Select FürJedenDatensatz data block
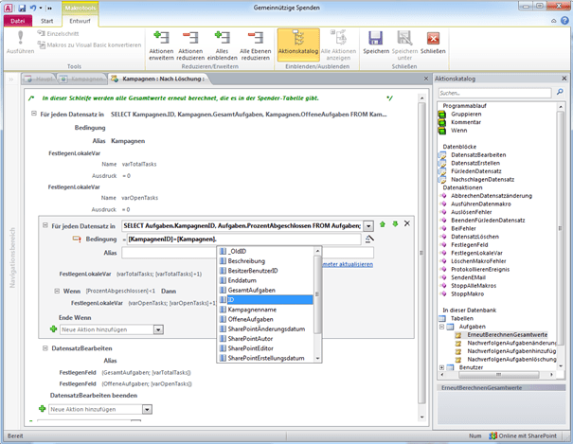Image resolution: width=573 pixels, height=444 pixels. (475, 171)
